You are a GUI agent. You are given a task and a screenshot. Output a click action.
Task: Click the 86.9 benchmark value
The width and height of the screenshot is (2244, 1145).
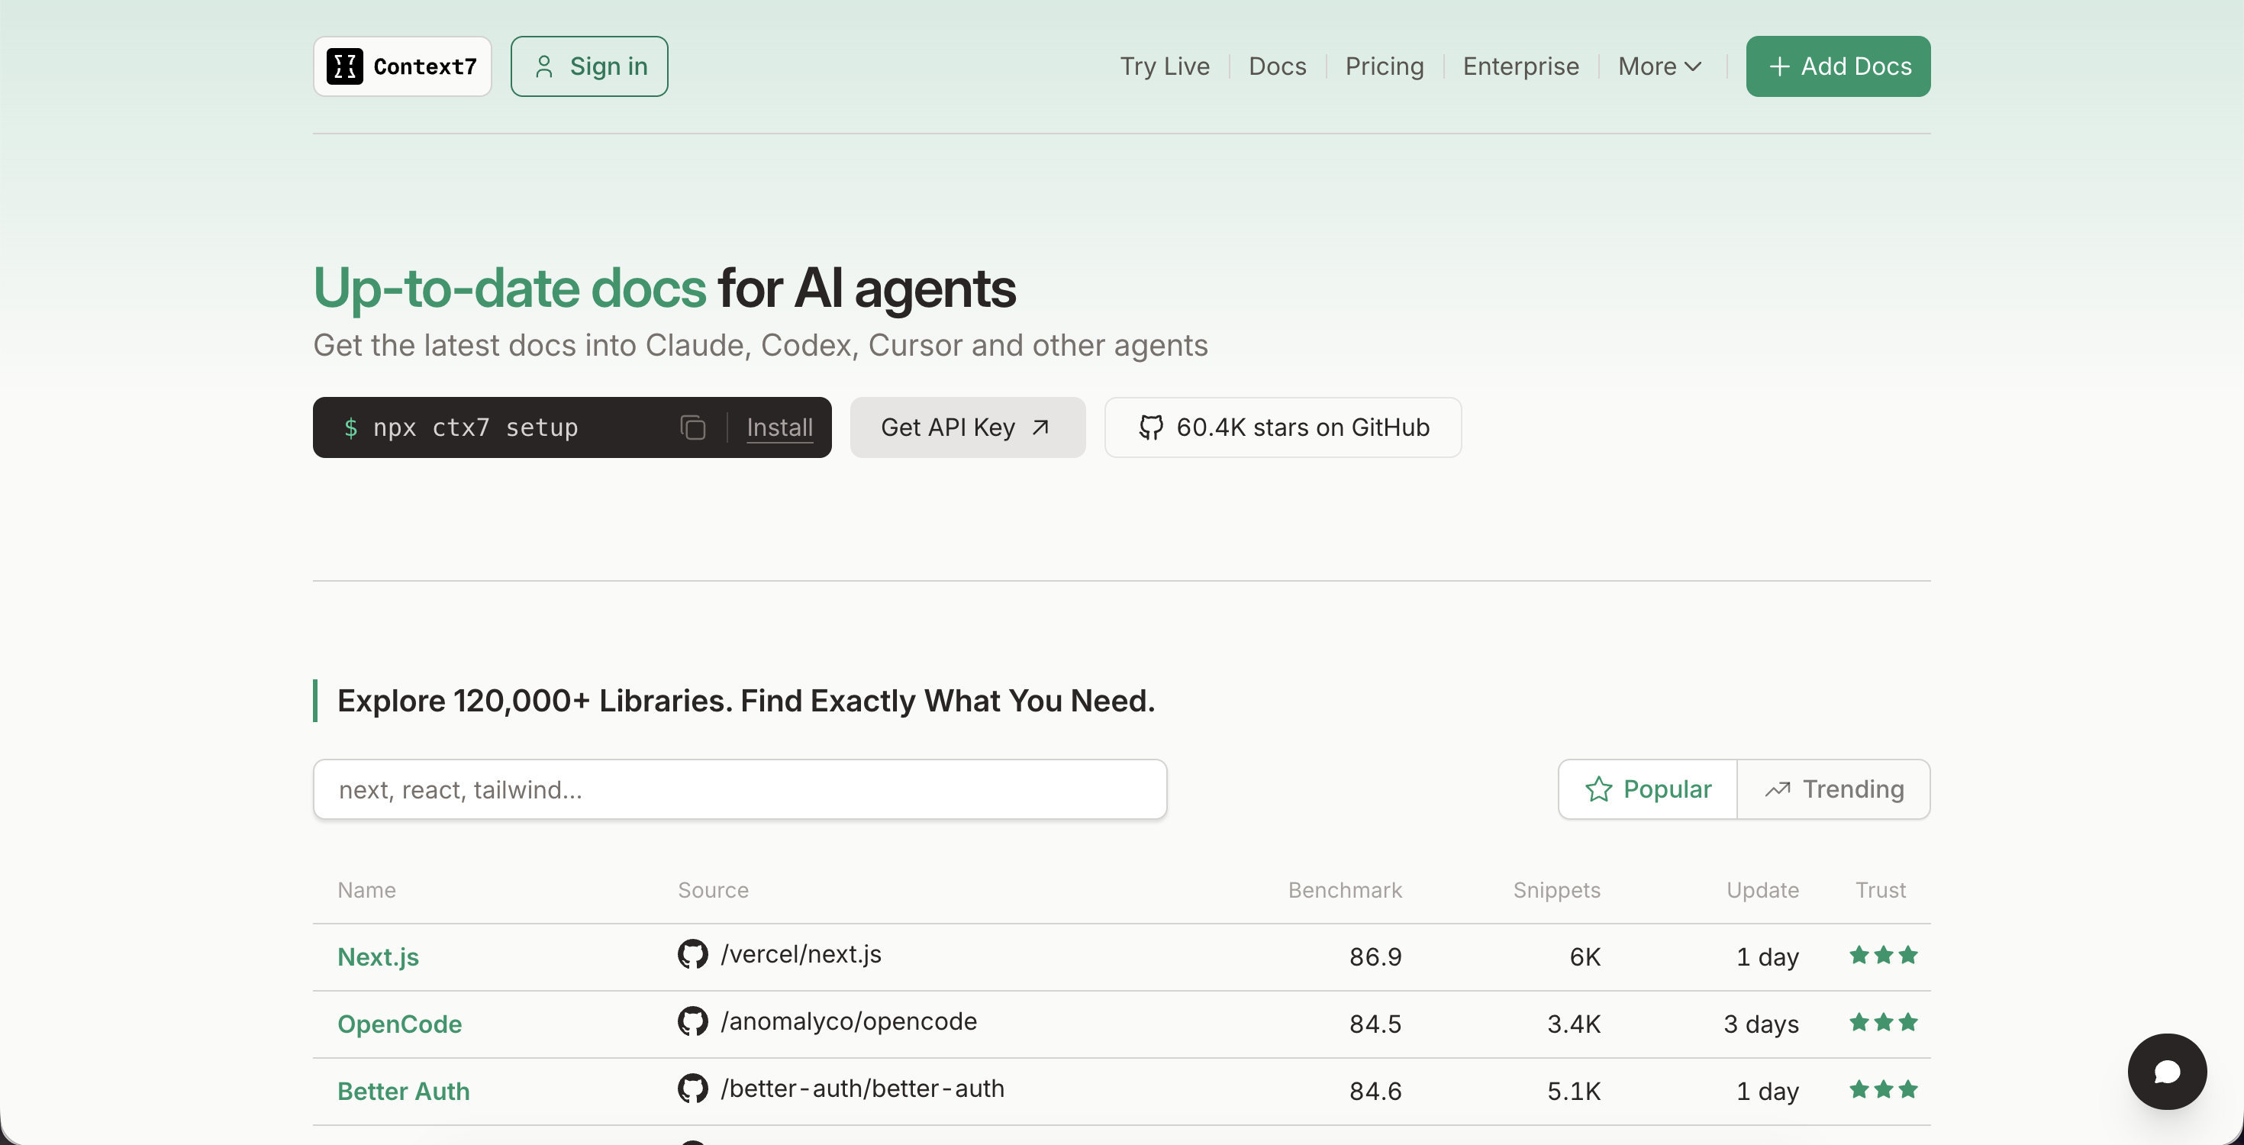(x=1375, y=956)
